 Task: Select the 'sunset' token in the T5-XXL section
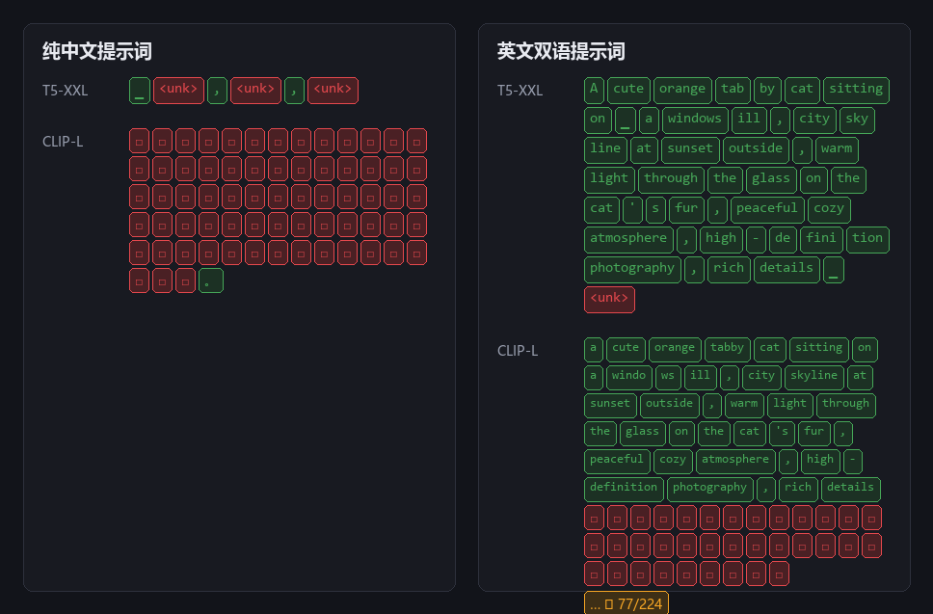tap(690, 150)
